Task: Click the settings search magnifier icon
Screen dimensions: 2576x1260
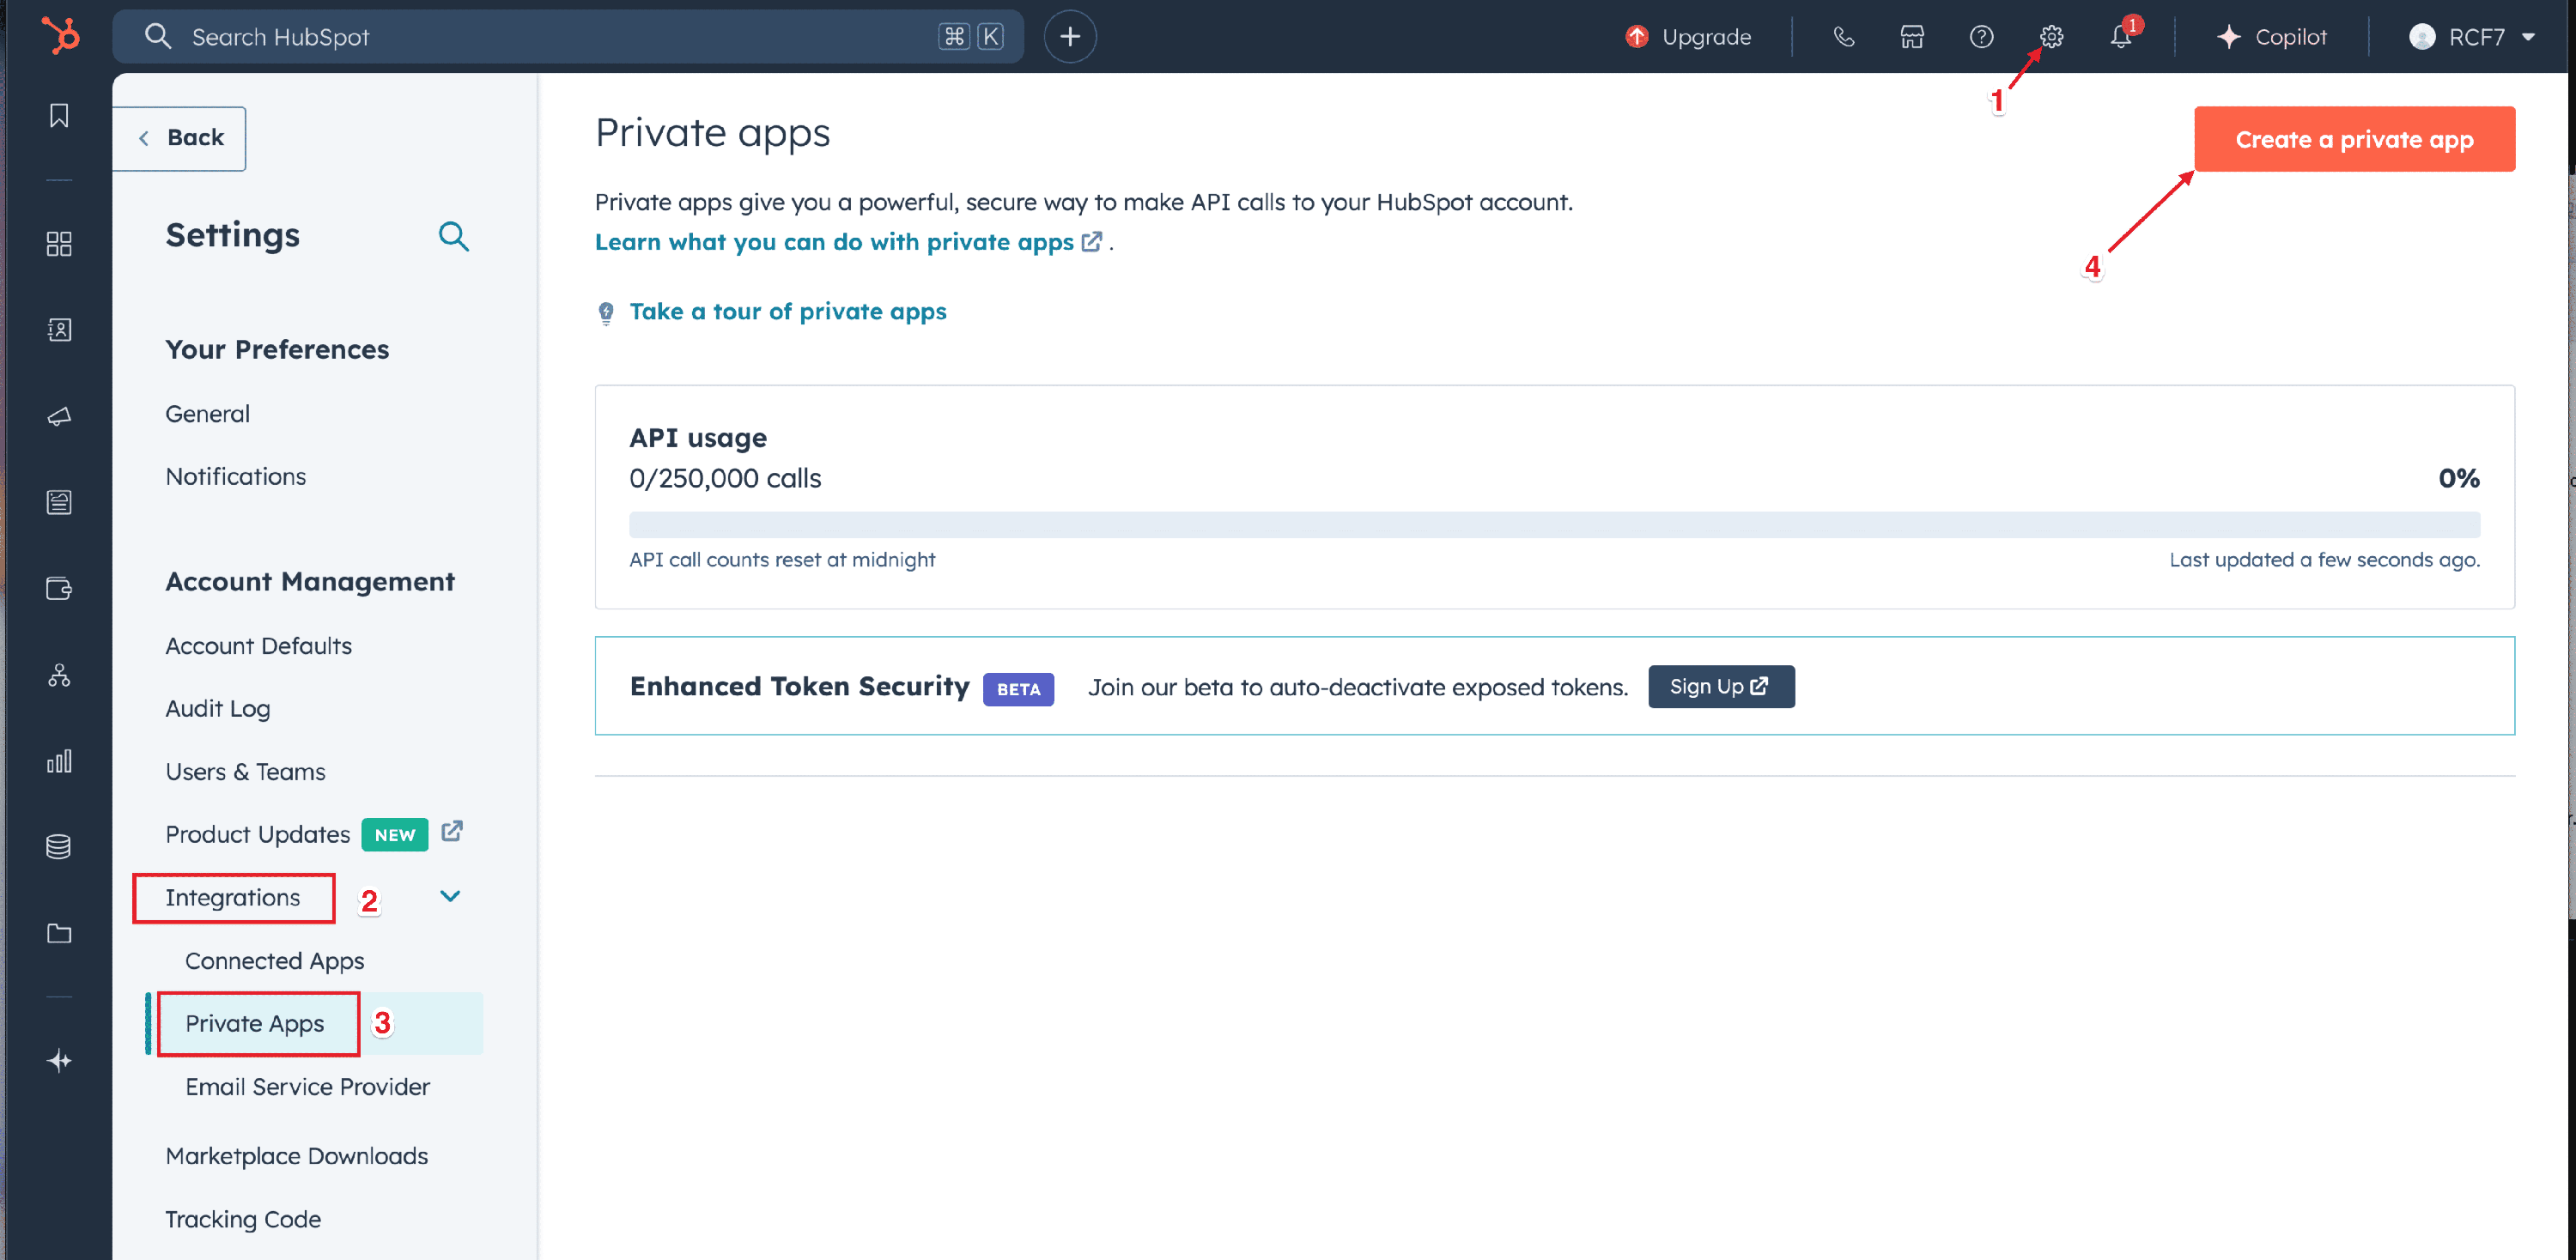Action: (x=453, y=236)
